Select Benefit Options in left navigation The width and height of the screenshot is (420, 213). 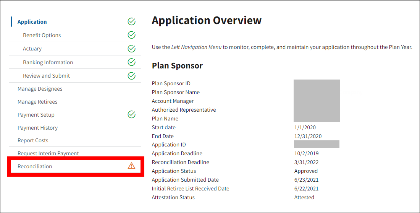click(42, 35)
